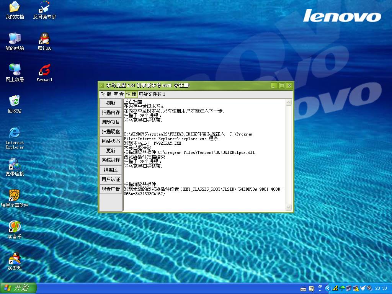The height and width of the screenshot is (294, 392).
Task: Click the network warning tray icon
Action: coord(356,288)
